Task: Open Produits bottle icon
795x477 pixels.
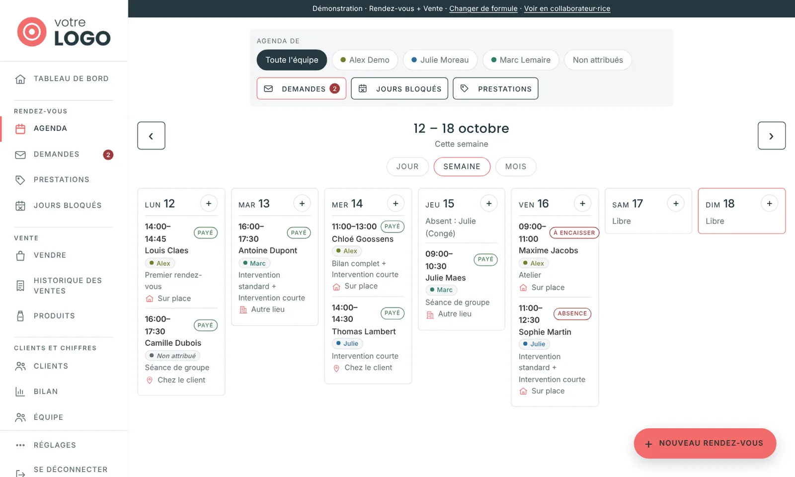Action: [20, 316]
